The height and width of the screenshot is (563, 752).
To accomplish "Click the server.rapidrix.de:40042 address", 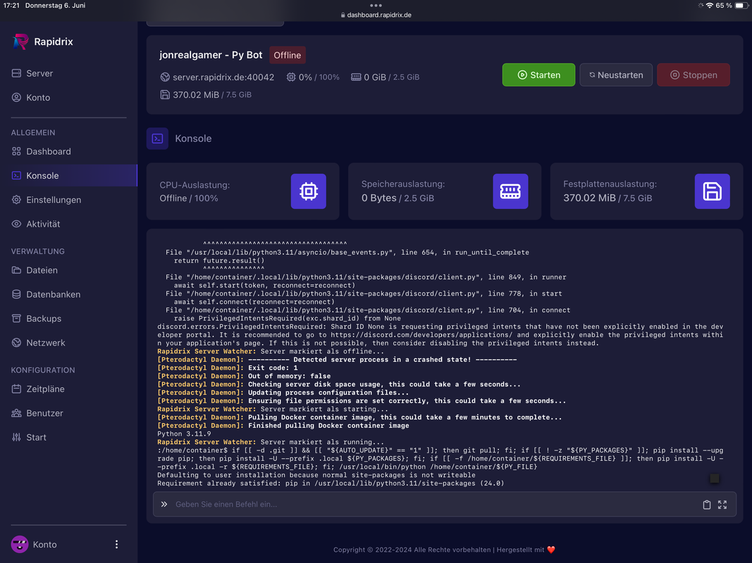I will tap(223, 77).
